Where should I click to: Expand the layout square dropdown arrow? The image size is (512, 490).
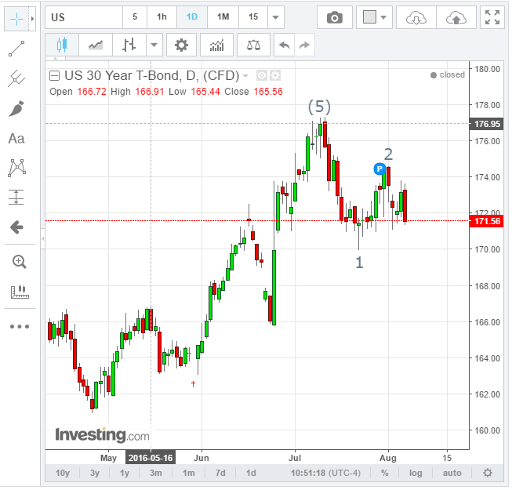pos(383,17)
